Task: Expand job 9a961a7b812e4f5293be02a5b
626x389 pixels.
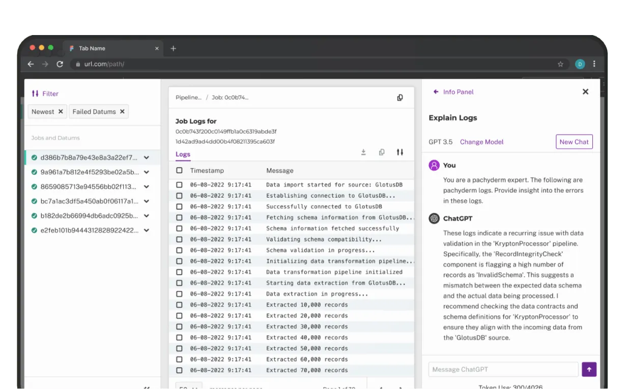Action: click(147, 172)
